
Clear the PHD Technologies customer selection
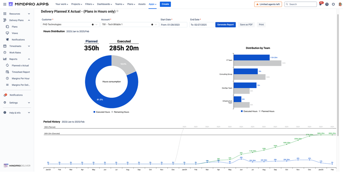92,25
